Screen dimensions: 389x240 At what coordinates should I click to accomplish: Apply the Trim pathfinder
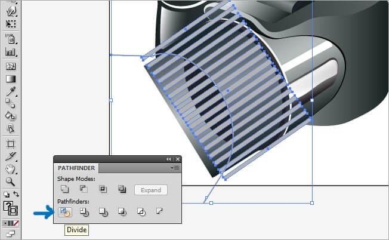84,211
